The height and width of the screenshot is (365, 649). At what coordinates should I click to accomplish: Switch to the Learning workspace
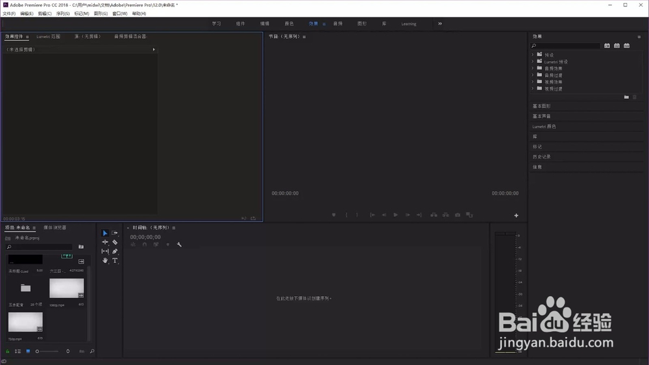[408, 23]
